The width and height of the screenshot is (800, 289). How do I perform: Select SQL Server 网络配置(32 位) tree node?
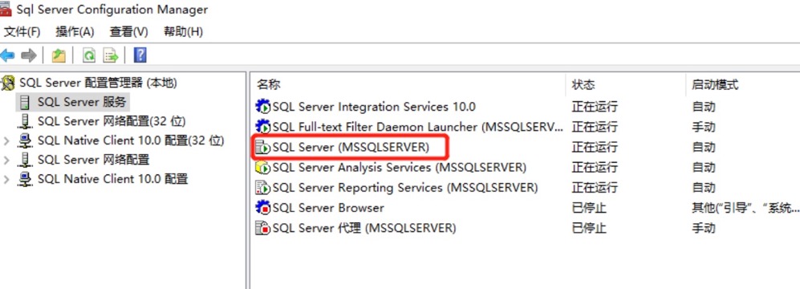point(112,121)
